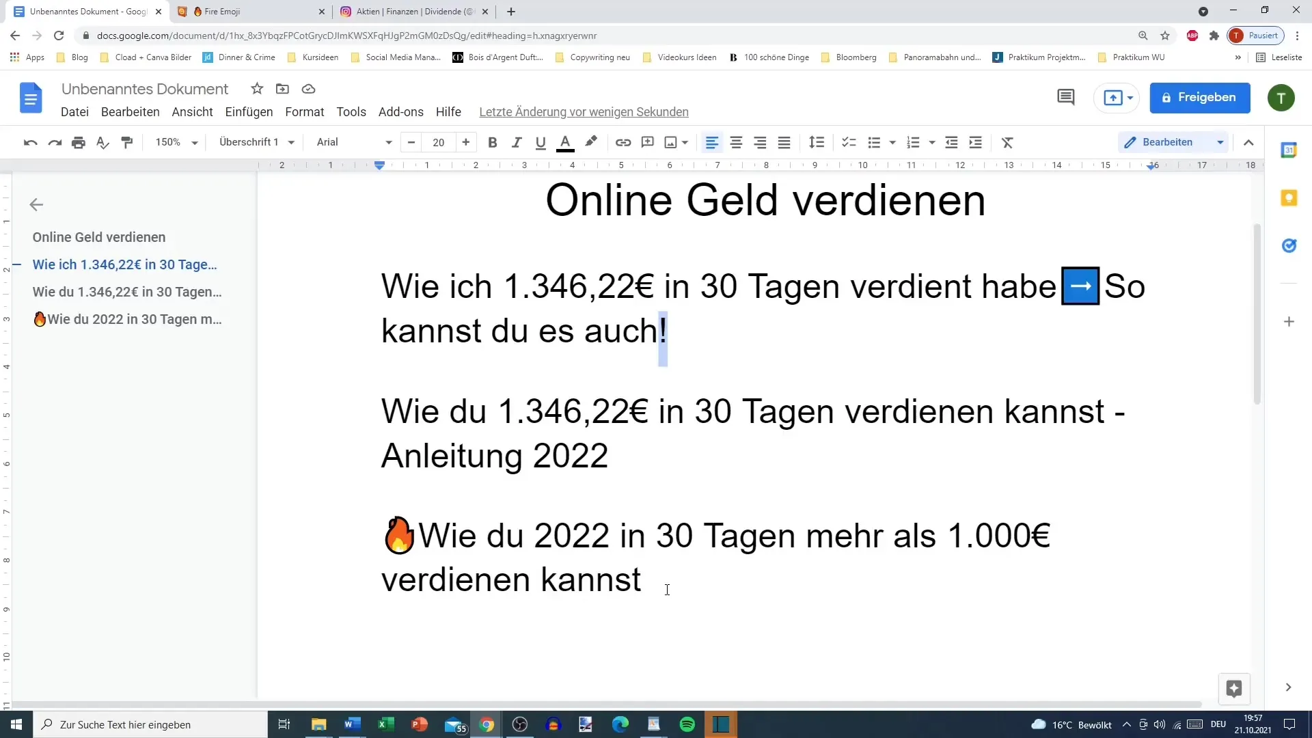Image resolution: width=1312 pixels, height=738 pixels.
Task: Expand the font size 20 dropdown
Action: [439, 141]
